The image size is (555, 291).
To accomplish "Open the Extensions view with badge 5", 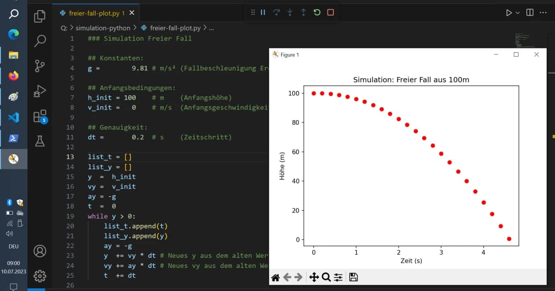I will click(x=40, y=116).
